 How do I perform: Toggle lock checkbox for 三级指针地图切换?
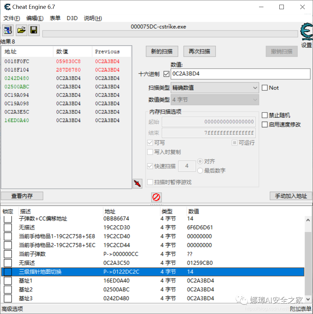click(8, 272)
